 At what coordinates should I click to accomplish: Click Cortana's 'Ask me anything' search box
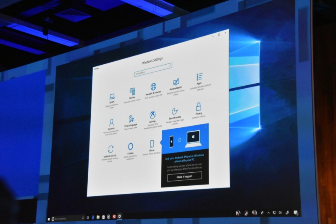pyautogui.click(x=68, y=218)
